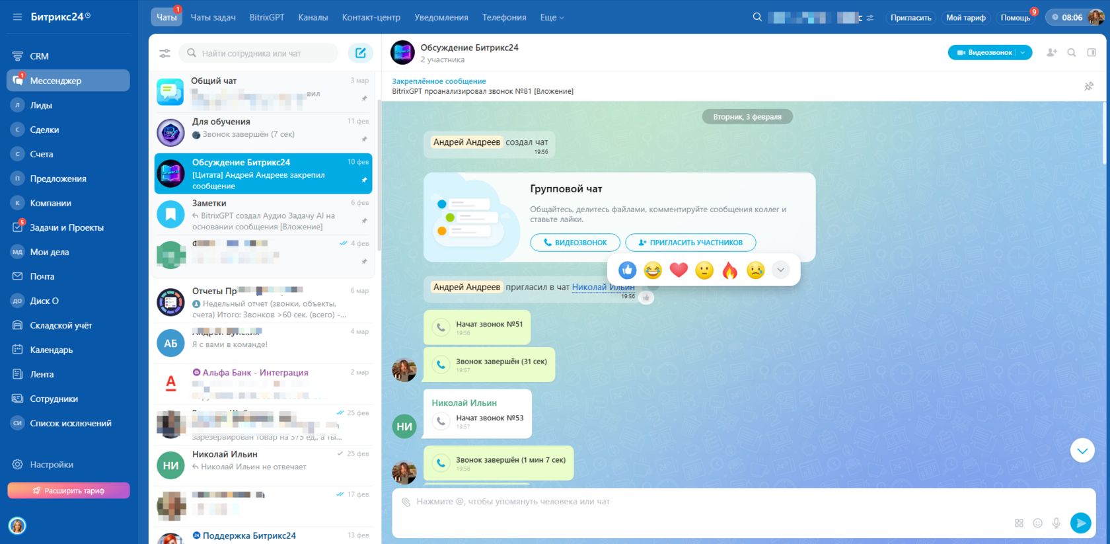Toggle the chat sidebar panel icon
This screenshot has width=1110, height=544.
[x=1091, y=52]
